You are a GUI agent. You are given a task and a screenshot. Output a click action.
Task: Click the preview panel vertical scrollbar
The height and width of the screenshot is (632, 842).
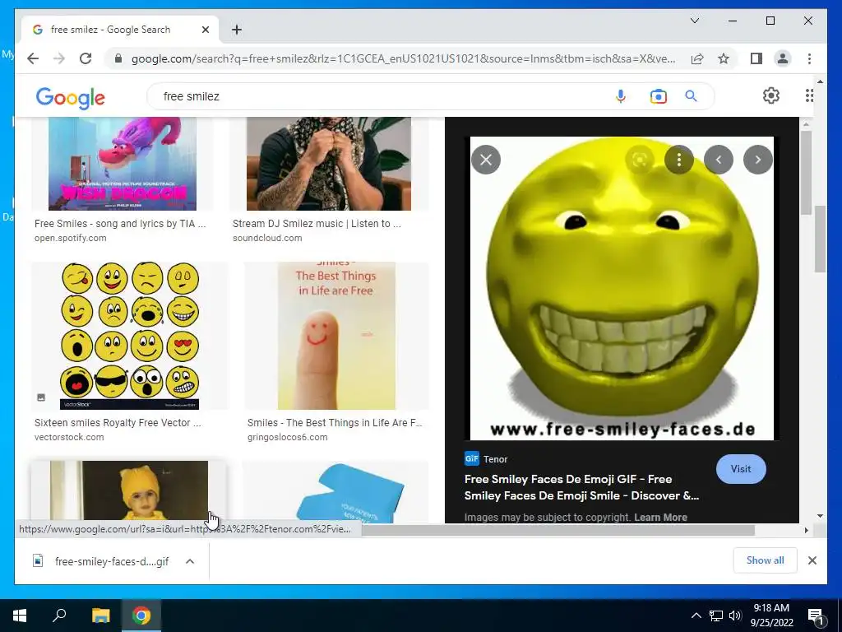806,172
